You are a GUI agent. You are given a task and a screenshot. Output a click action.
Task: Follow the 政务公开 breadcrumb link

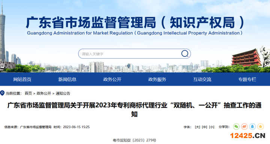click(44, 93)
